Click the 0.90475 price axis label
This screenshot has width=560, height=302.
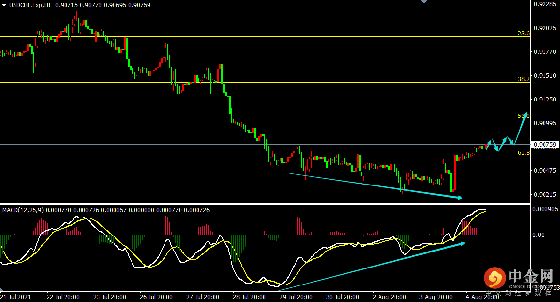tap(545, 171)
